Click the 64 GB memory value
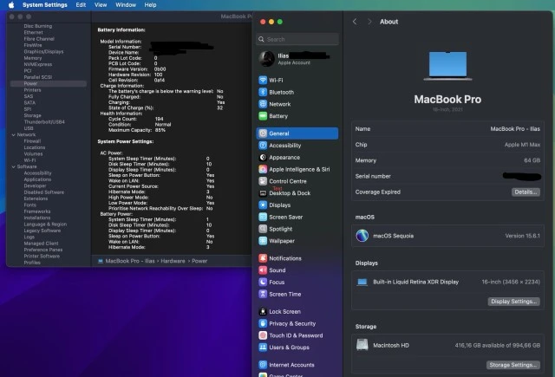The height and width of the screenshot is (377, 555). click(x=532, y=160)
